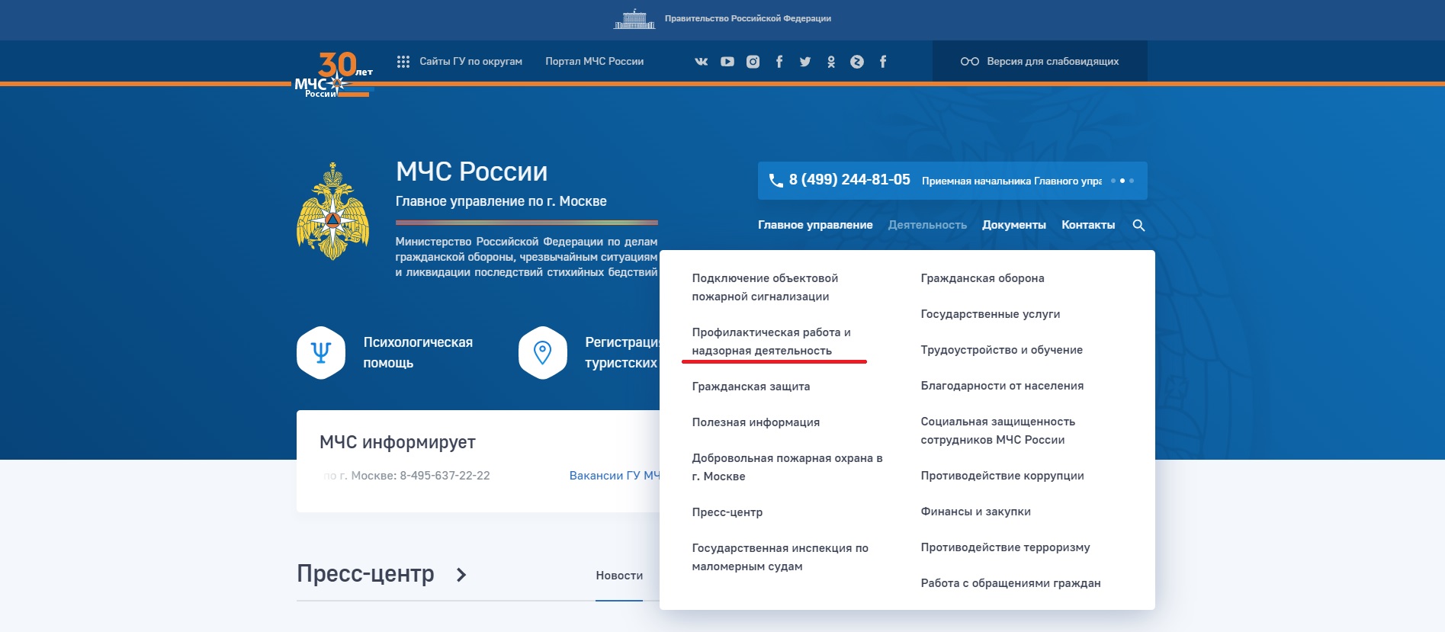This screenshot has height=632, width=1445.
Task: Click the government building icon at top
Action: (x=634, y=18)
